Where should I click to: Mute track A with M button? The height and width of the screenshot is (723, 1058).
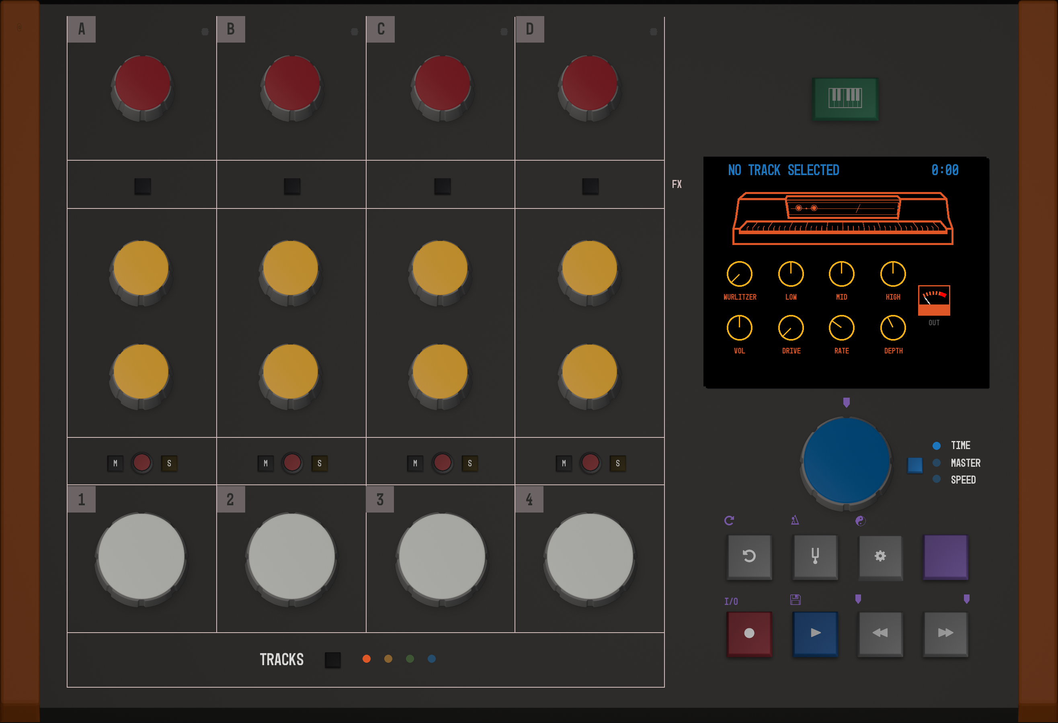coord(115,464)
